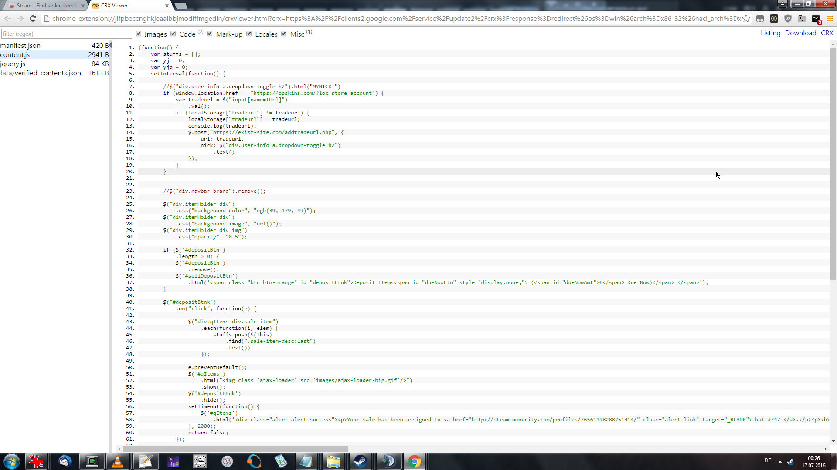
Task: Click the Download link
Action: [x=800, y=33]
